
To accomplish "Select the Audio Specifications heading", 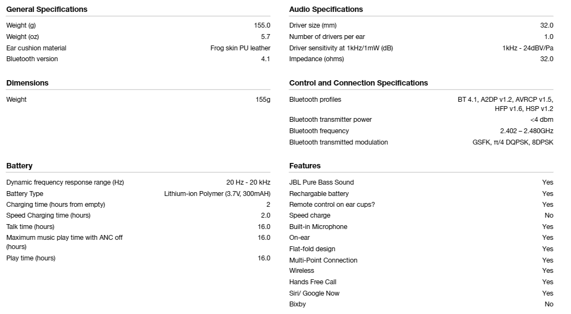I will point(326,9).
